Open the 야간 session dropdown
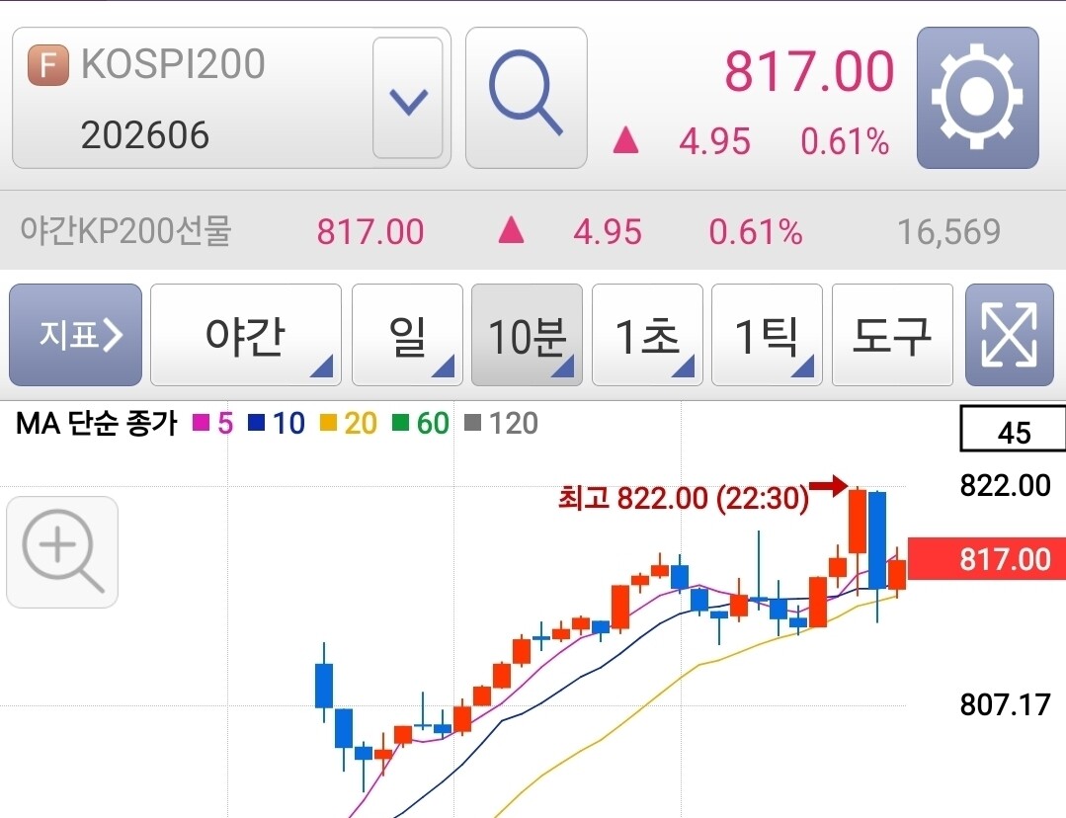The width and height of the screenshot is (1066, 818). (245, 335)
